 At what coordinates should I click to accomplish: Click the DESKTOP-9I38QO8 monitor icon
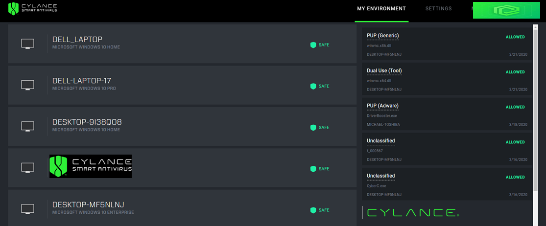28,126
